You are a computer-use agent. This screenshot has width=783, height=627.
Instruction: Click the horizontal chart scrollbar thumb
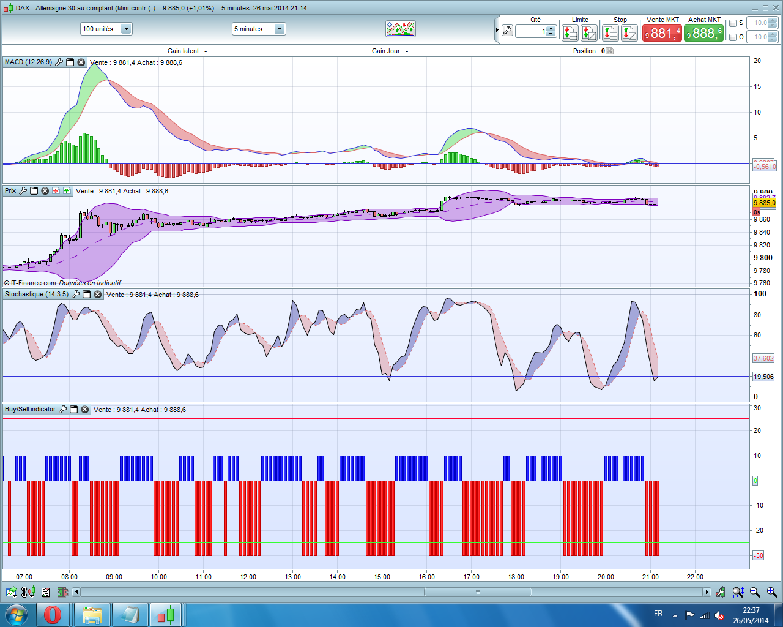478,592
